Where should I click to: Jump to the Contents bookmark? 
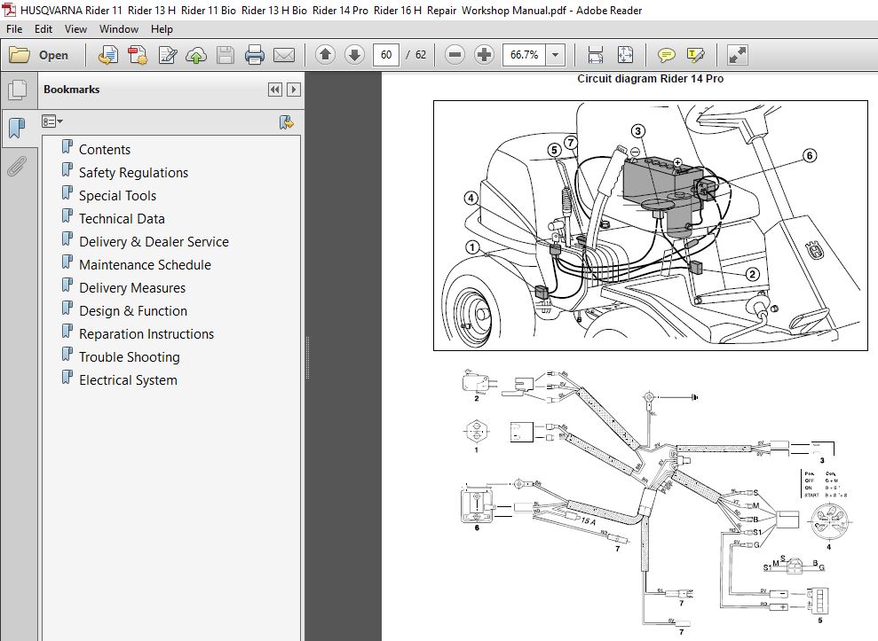(105, 149)
